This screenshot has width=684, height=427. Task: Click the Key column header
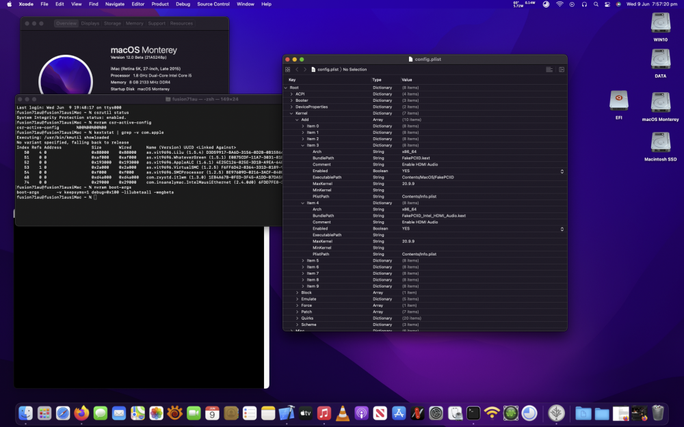point(292,80)
